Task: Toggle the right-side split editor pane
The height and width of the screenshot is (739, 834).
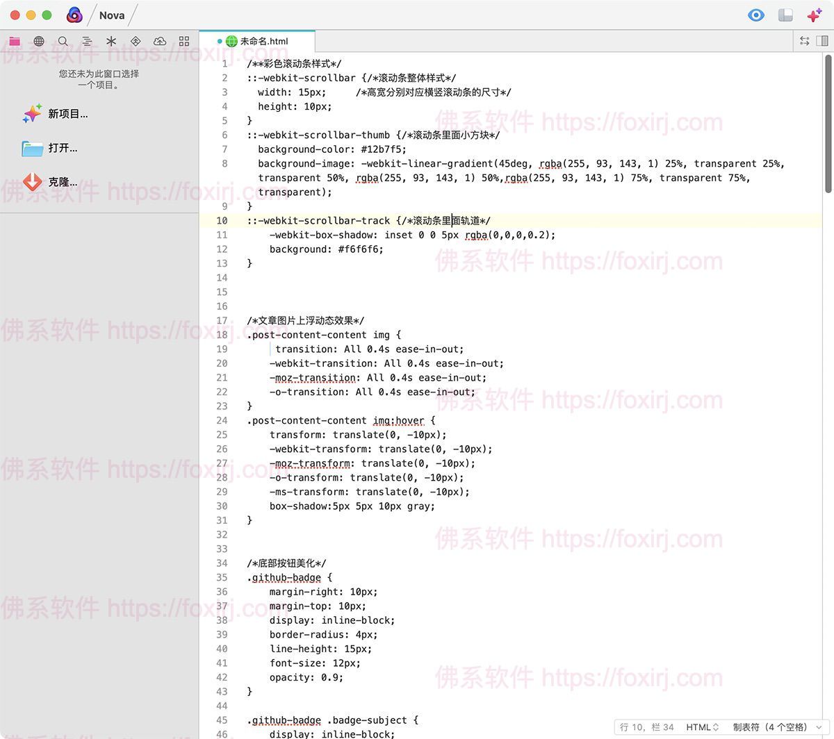Action: (822, 41)
